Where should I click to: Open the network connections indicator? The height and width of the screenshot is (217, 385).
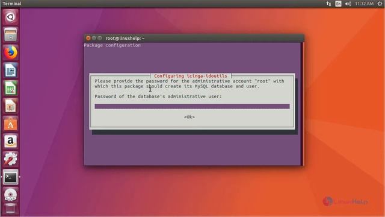328,4
